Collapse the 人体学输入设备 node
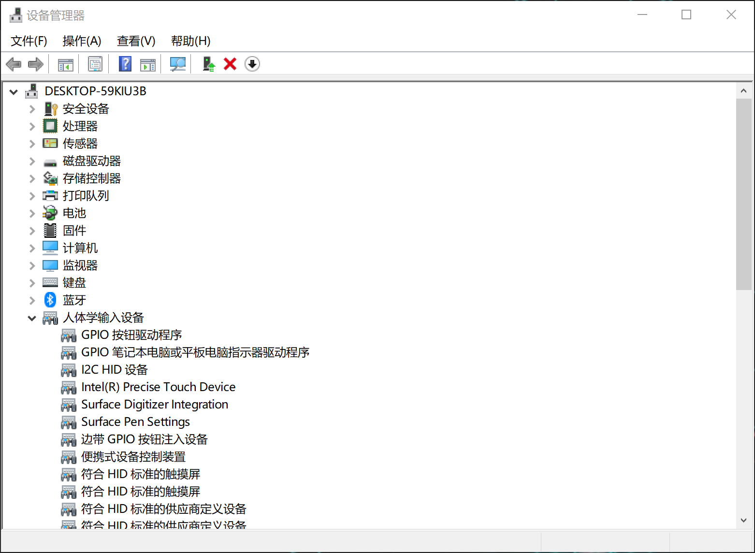 (32, 318)
